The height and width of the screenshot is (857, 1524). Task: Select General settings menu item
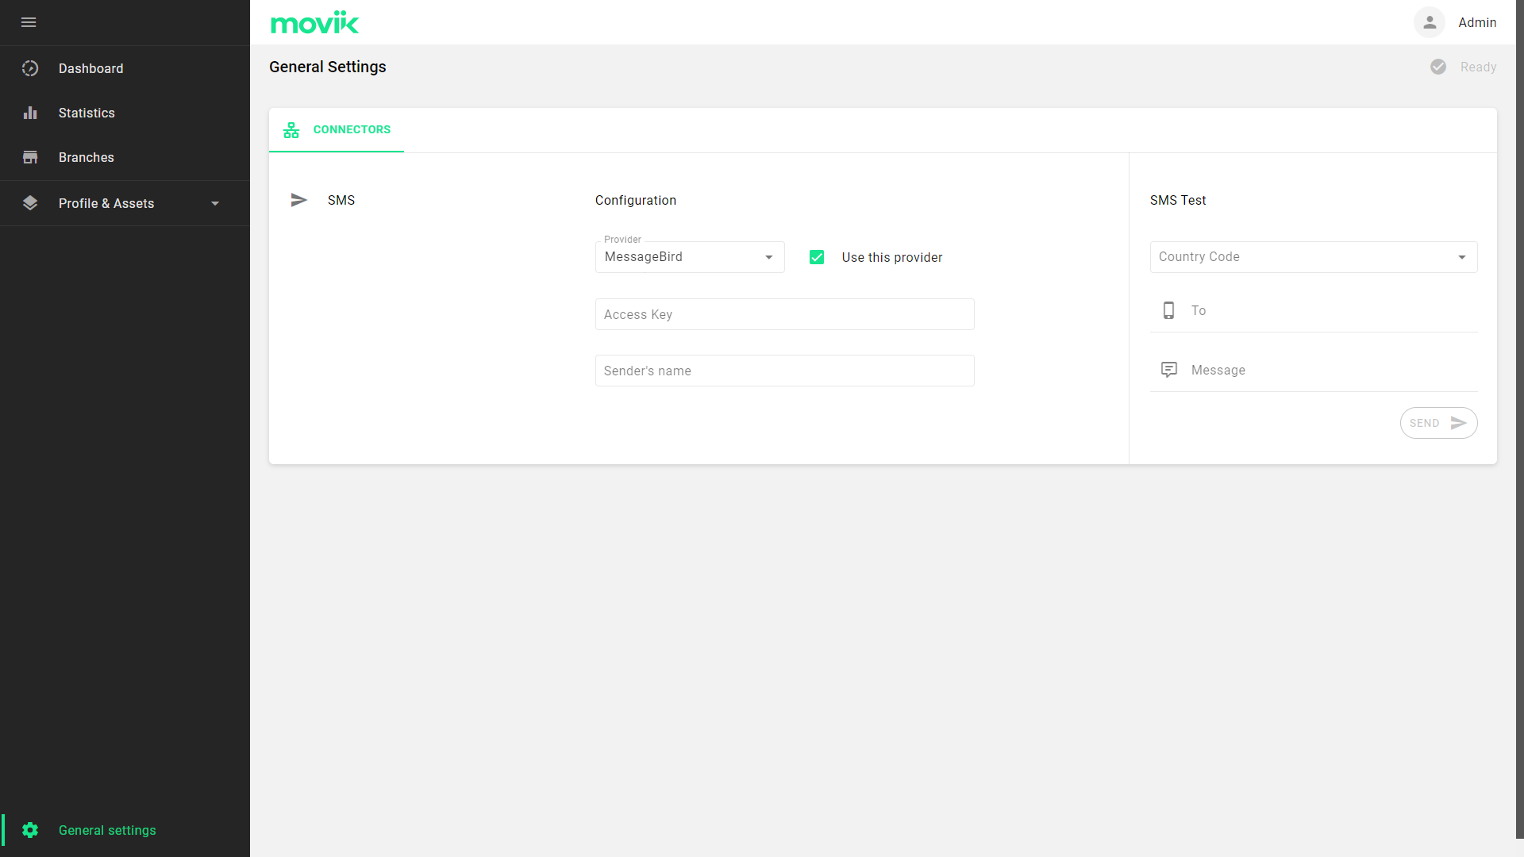pyautogui.click(x=125, y=830)
